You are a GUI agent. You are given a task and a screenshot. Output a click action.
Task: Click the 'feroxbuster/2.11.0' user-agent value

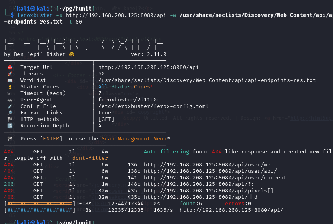[x=128, y=100]
